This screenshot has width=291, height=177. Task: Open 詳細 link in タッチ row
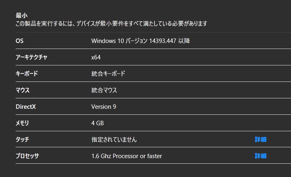260,139
